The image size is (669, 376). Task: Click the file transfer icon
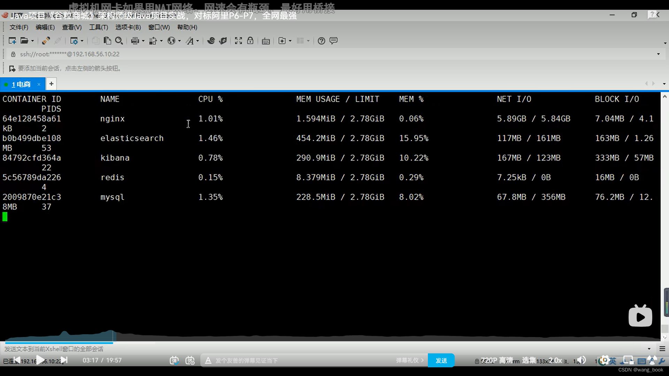pyautogui.click(x=153, y=41)
